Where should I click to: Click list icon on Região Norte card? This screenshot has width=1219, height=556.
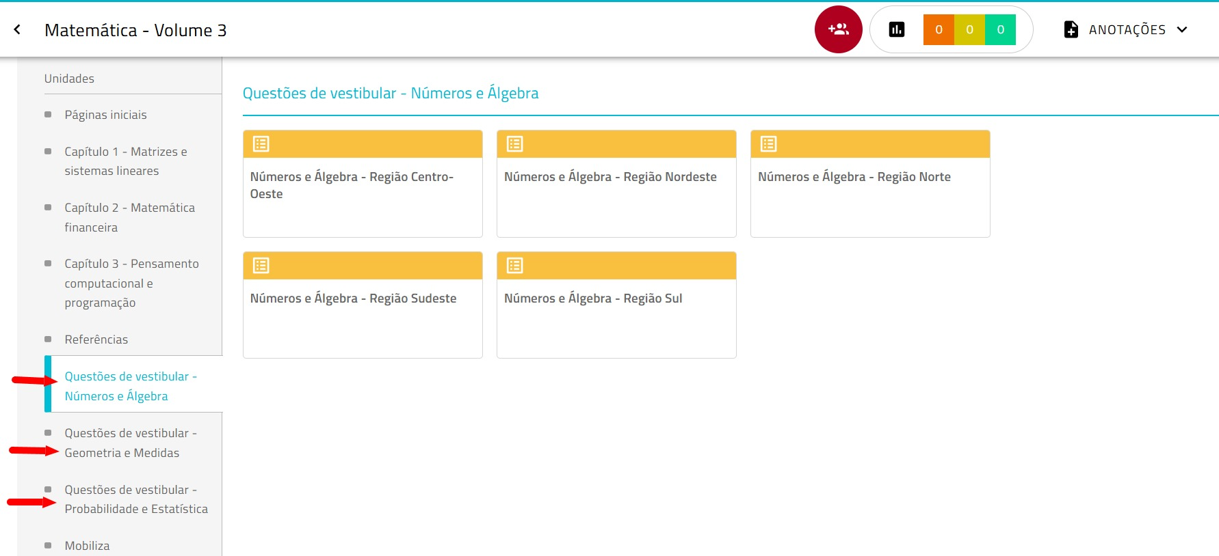769,144
